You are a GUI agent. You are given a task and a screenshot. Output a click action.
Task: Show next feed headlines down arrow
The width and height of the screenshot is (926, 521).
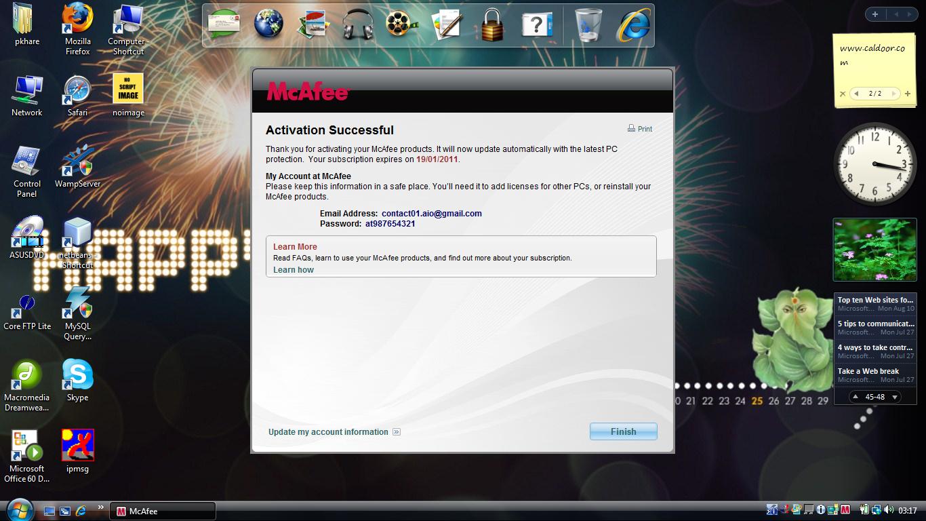pos(895,397)
